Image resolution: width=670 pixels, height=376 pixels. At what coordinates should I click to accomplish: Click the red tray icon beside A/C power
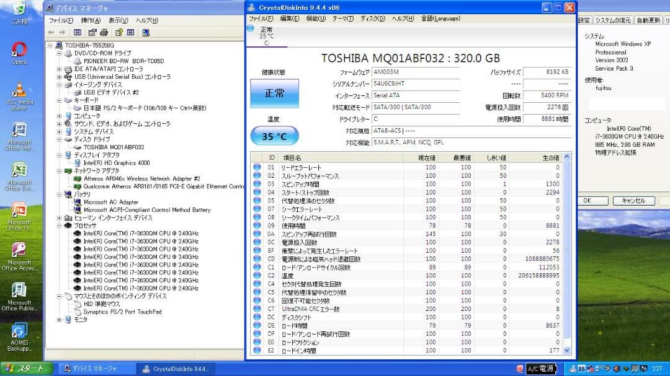(x=520, y=369)
